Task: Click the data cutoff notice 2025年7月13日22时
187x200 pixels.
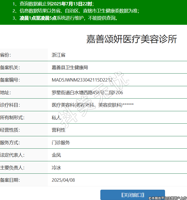Action: (x=72, y=4)
